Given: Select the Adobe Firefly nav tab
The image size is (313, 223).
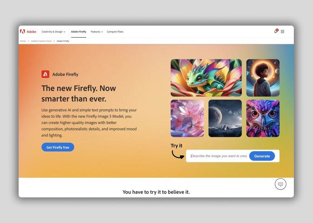Looking at the screenshot, I should (79, 32).
